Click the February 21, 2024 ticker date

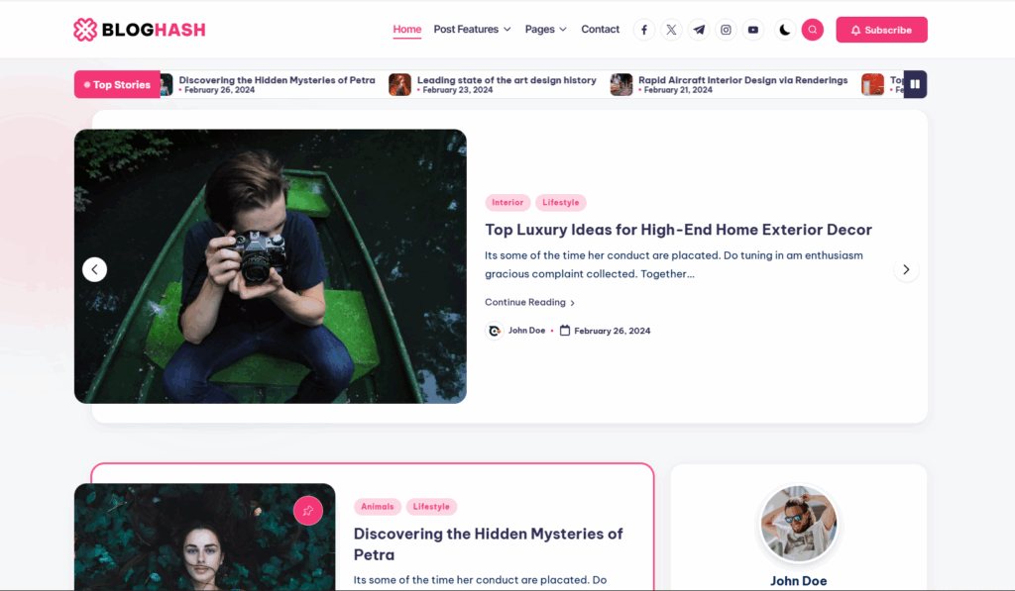[x=678, y=90]
